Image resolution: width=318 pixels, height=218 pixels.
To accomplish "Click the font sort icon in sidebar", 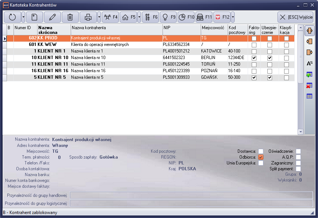I will (310, 63).
